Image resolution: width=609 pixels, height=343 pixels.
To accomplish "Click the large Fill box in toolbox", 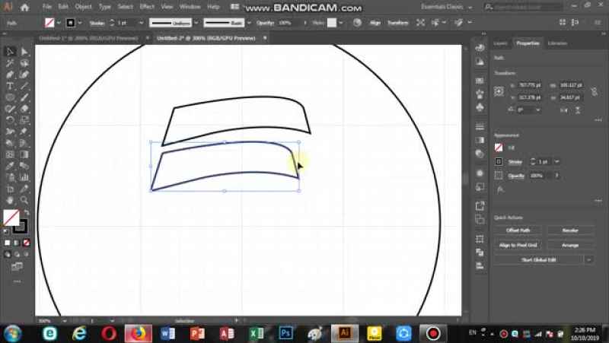I will pos(11,218).
